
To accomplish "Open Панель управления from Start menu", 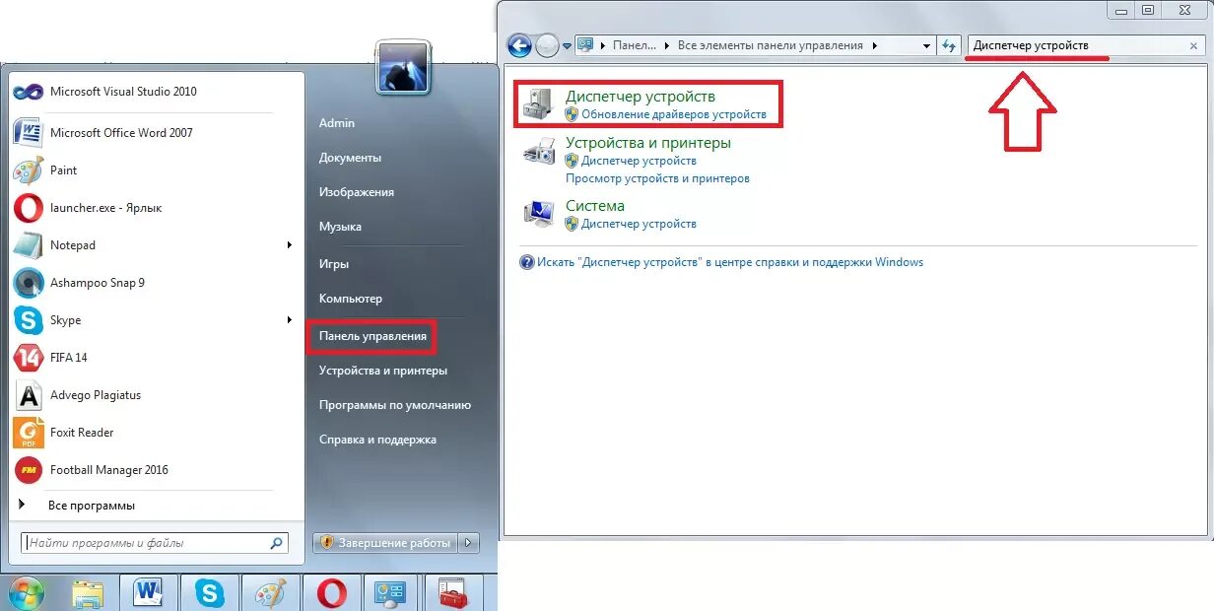I will point(372,336).
